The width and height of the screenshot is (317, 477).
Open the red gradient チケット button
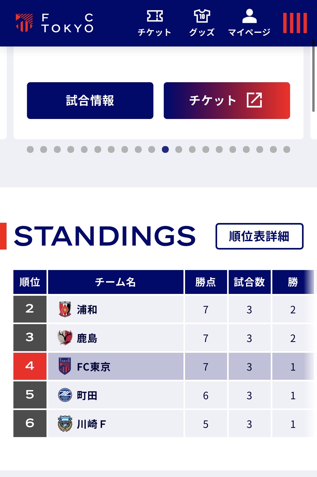pos(227,101)
